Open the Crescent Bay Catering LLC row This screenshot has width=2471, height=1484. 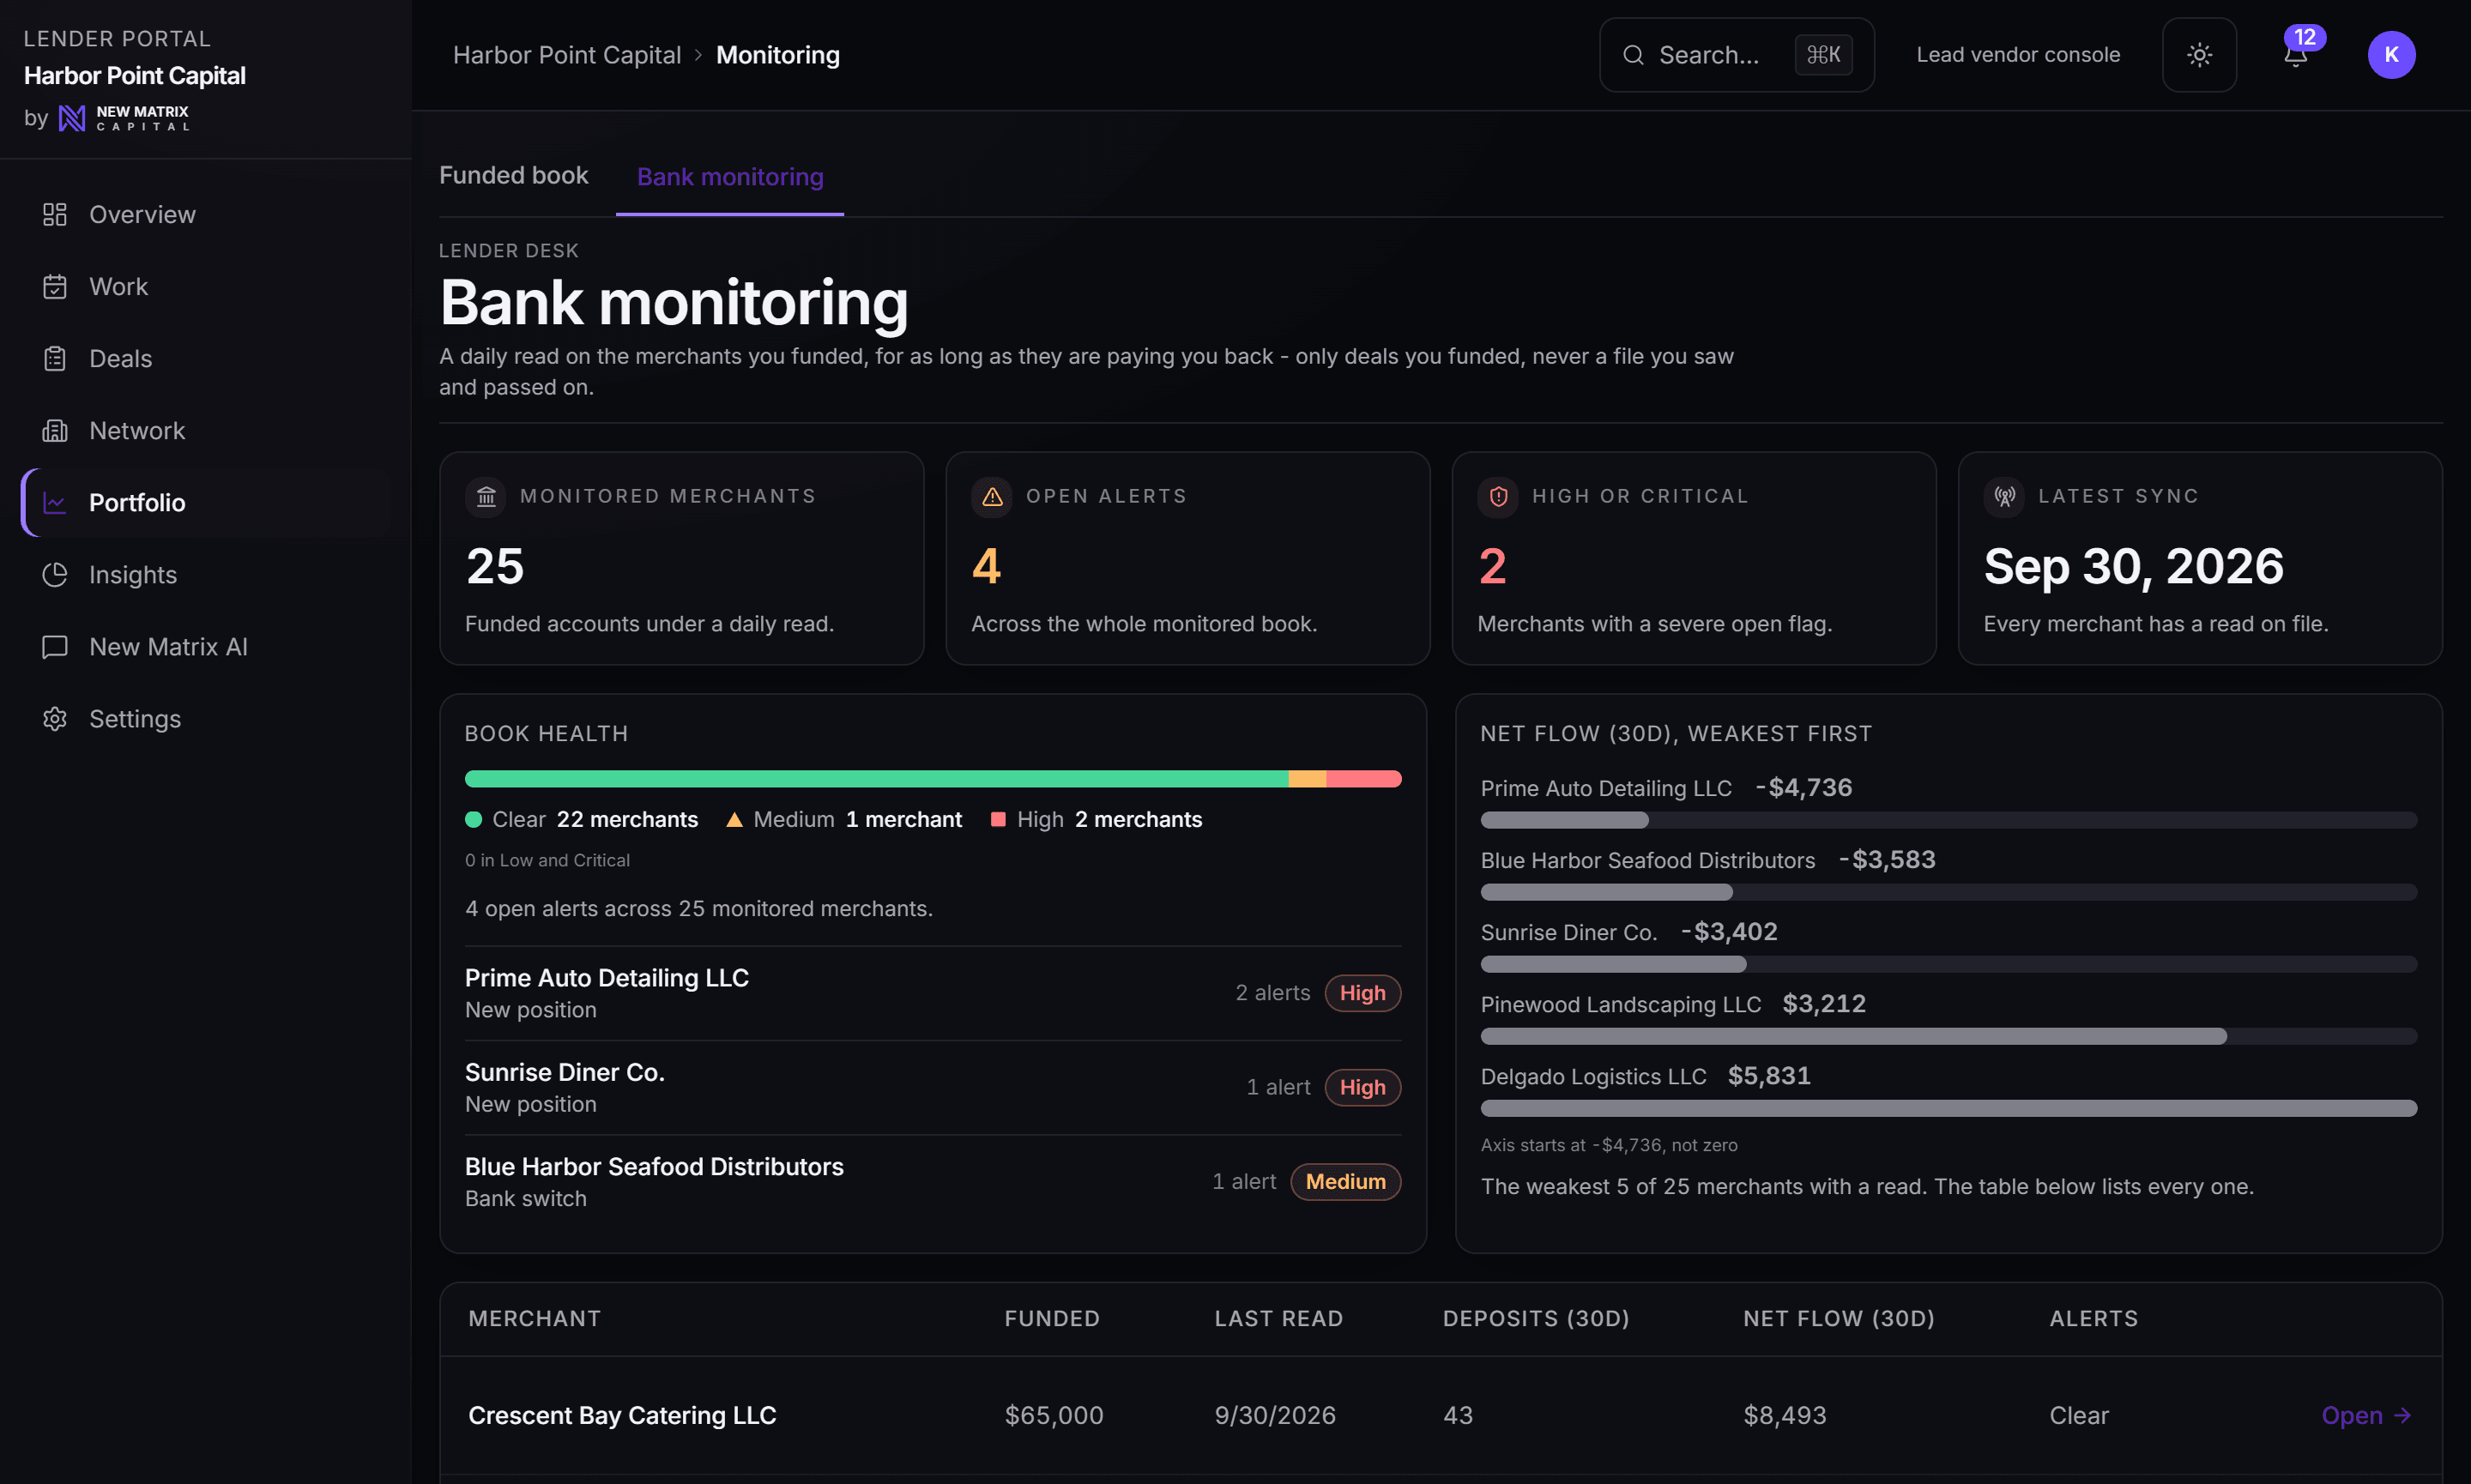1441,1415
